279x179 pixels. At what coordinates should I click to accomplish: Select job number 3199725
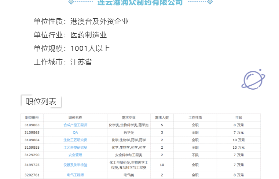(32, 165)
